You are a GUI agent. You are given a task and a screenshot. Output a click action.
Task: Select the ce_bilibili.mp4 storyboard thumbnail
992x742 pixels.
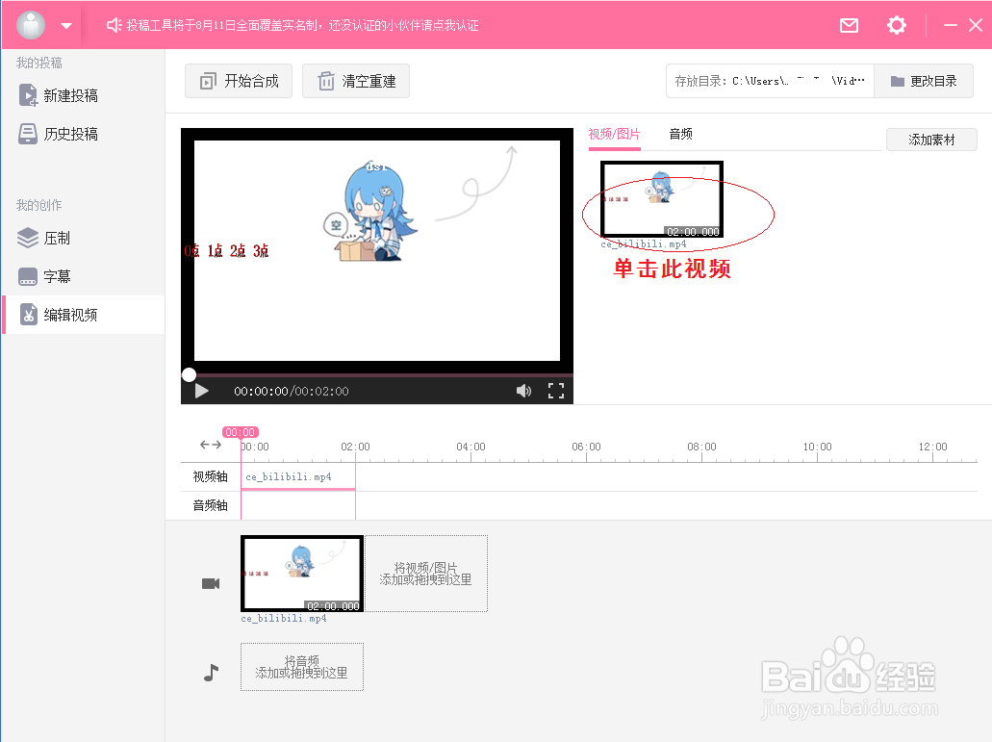(302, 574)
